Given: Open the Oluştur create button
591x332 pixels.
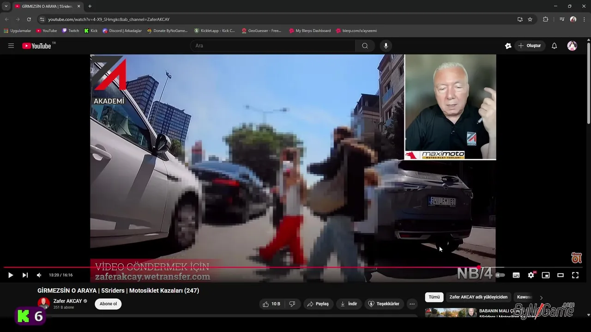Looking at the screenshot, I should tap(529, 46).
